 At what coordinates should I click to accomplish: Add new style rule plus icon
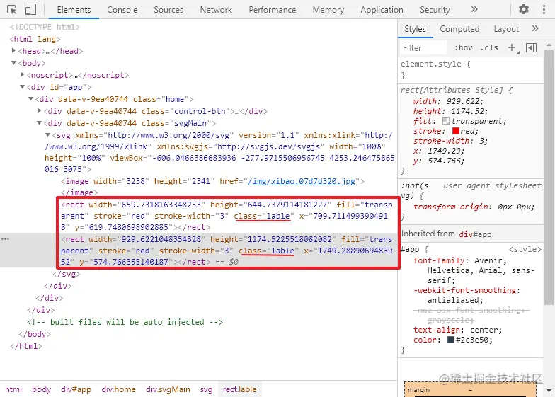(513, 47)
